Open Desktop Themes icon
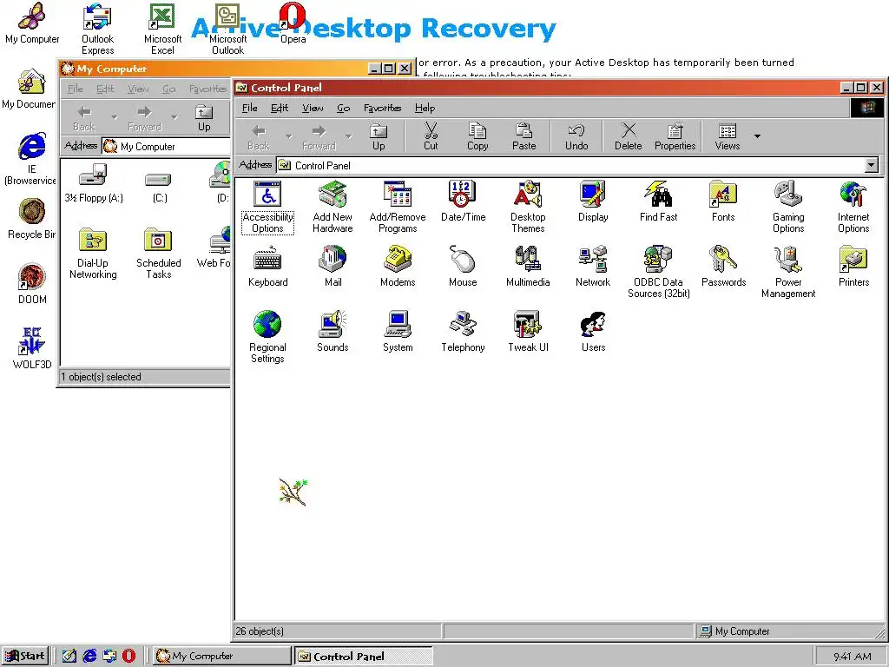This screenshot has width=889, height=667. (528, 207)
